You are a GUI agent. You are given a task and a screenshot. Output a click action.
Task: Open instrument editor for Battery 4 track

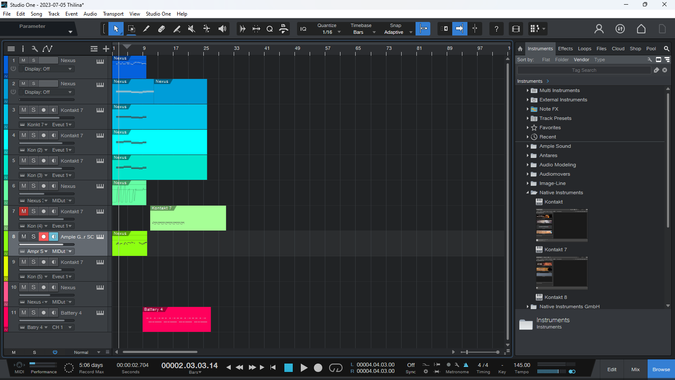[x=100, y=313]
